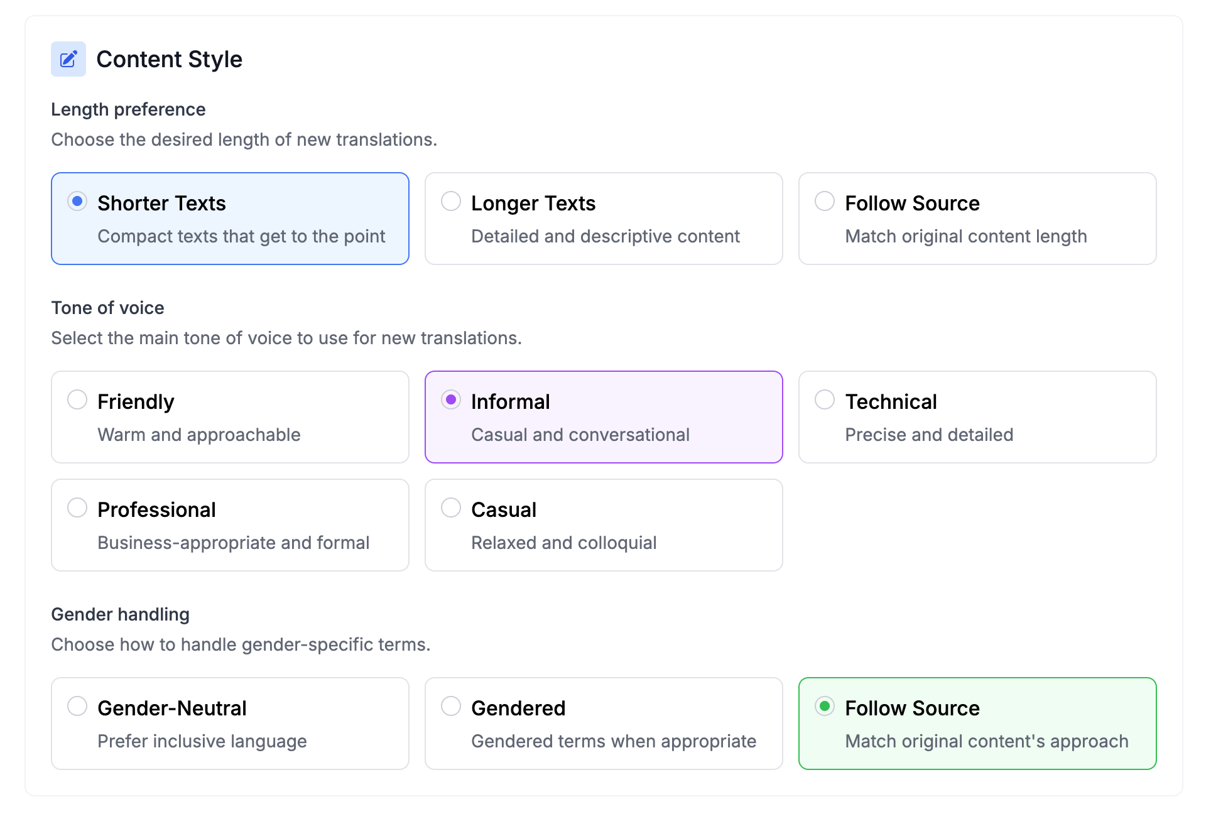Click the 'Gendered terms when appropriate' description
This screenshot has width=1206, height=819.
614,741
